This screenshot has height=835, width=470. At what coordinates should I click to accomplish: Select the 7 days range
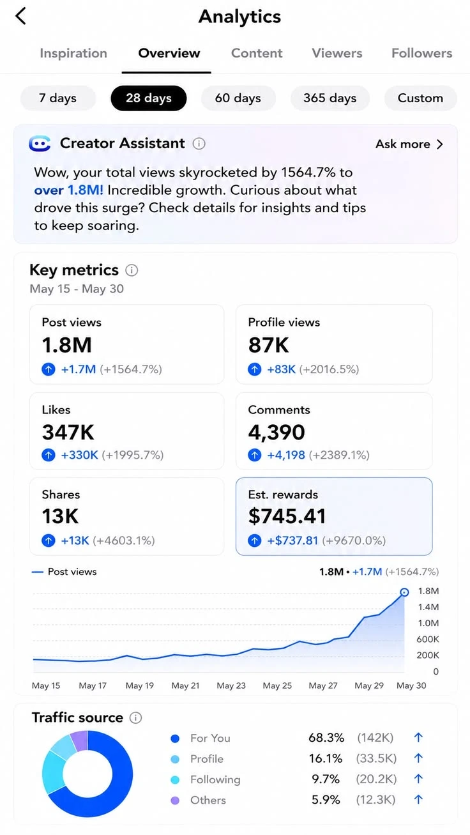click(58, 98)
